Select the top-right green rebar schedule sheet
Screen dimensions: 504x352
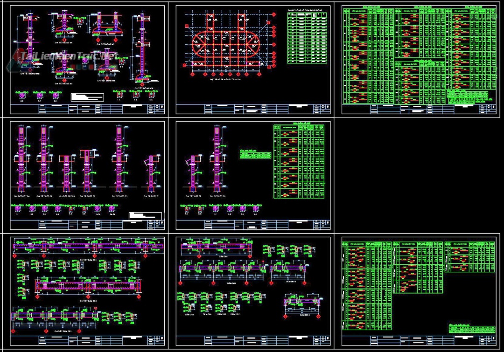pos(419,55)
